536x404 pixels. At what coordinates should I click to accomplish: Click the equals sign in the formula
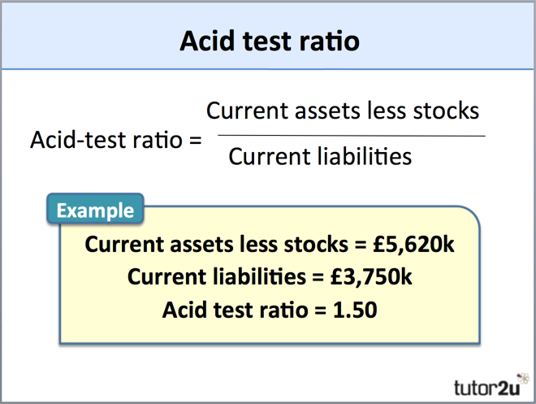point(194,140)
